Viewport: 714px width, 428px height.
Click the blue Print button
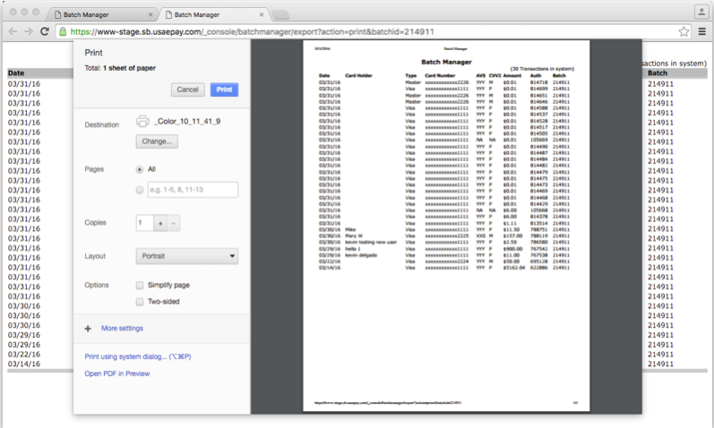(224, 90)
